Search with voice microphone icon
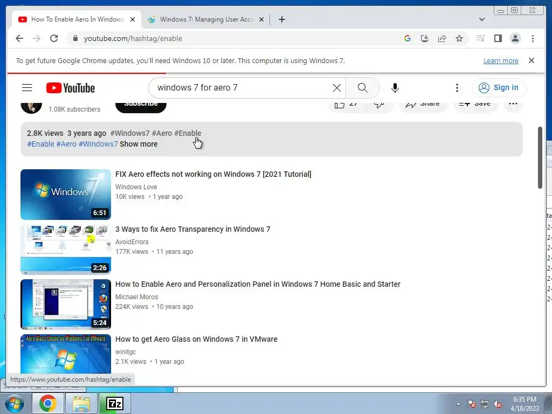The image size is (552, 414). click(x=395, y=88)
